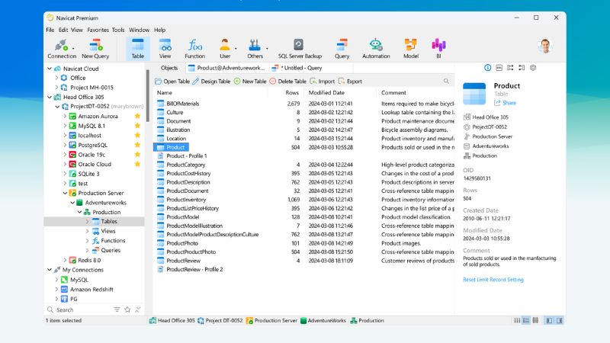Click the filter icon beside sidebar search
The height and width of the screenshot is (343, 610).
117,309
